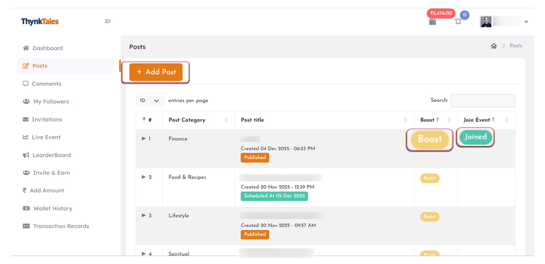
Task: Click the user profile avatar
Action: click(486, 22)
